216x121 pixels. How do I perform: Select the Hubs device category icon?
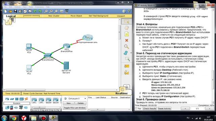click(17, 99)
